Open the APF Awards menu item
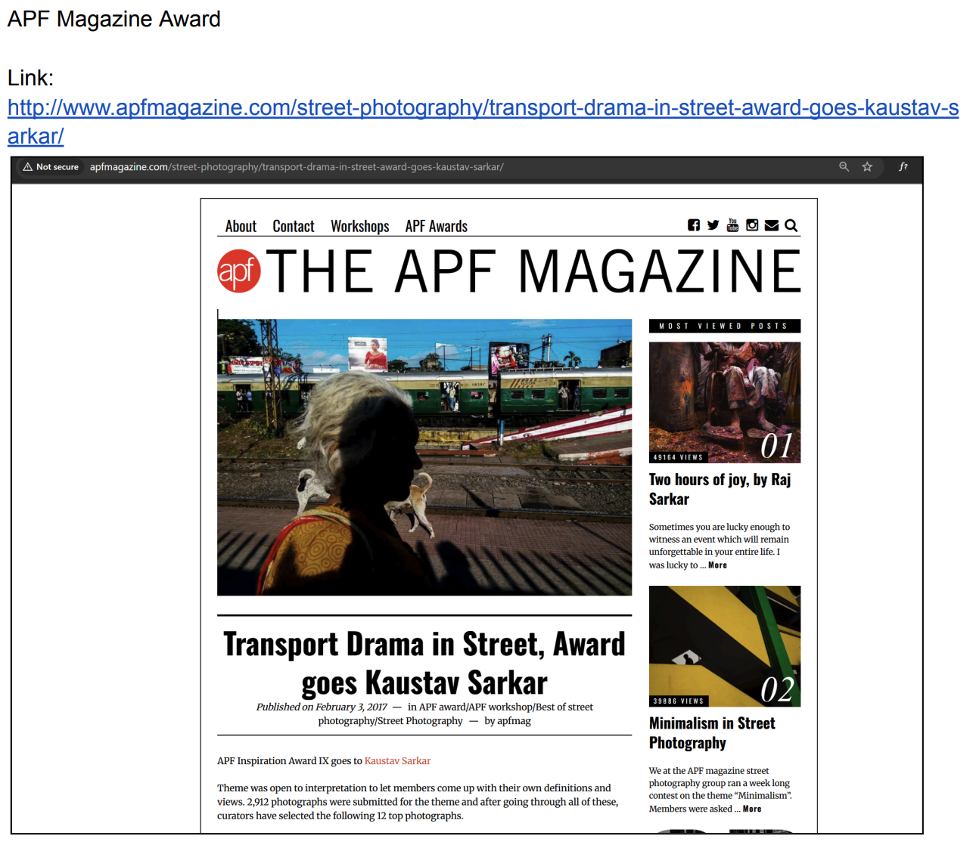 [x=437, y=226]
